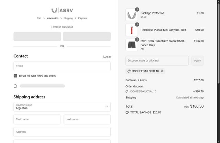Viewport: 220px width, 143px height.
Task: Click the quantity badge on Sweat Short
Action: (x=137, y=39)
